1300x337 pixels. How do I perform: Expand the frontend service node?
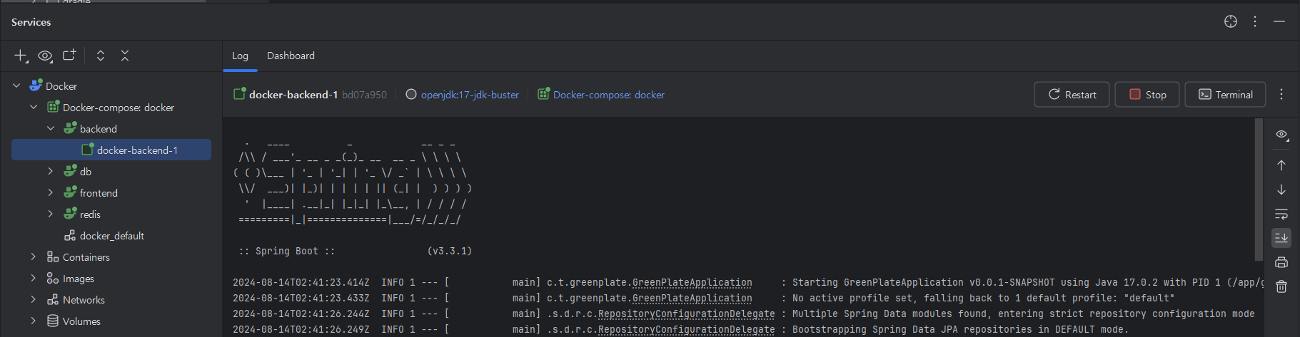point(51,192)
